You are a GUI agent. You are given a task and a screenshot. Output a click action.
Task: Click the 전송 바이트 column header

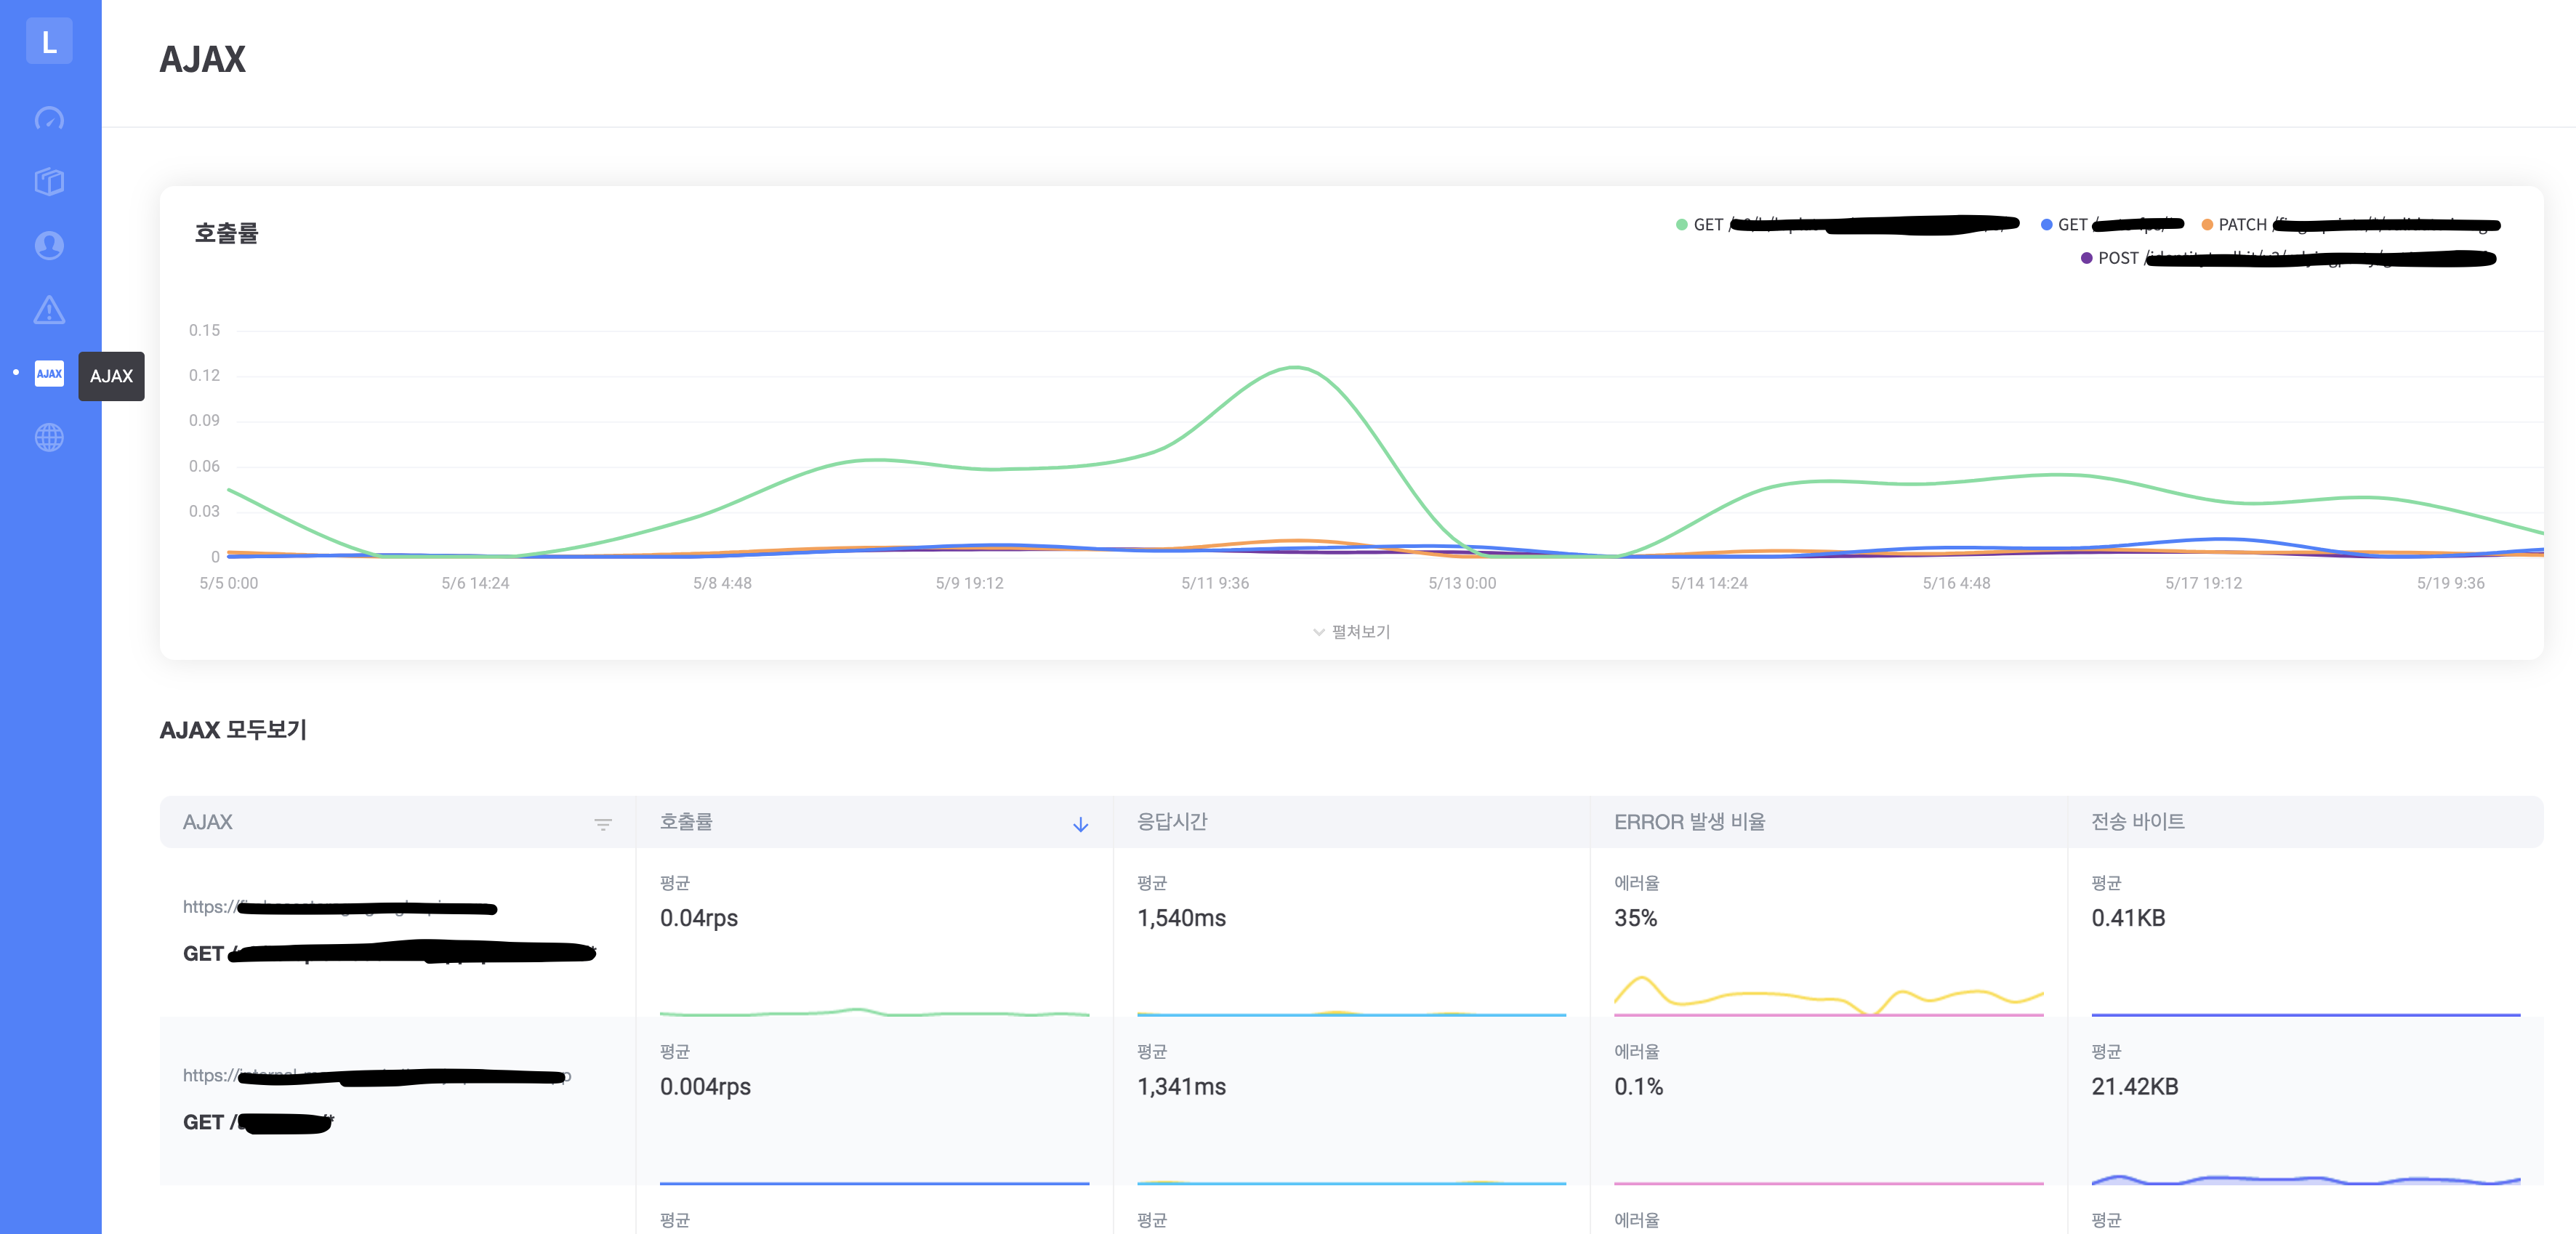click(x=2137, y=822)
